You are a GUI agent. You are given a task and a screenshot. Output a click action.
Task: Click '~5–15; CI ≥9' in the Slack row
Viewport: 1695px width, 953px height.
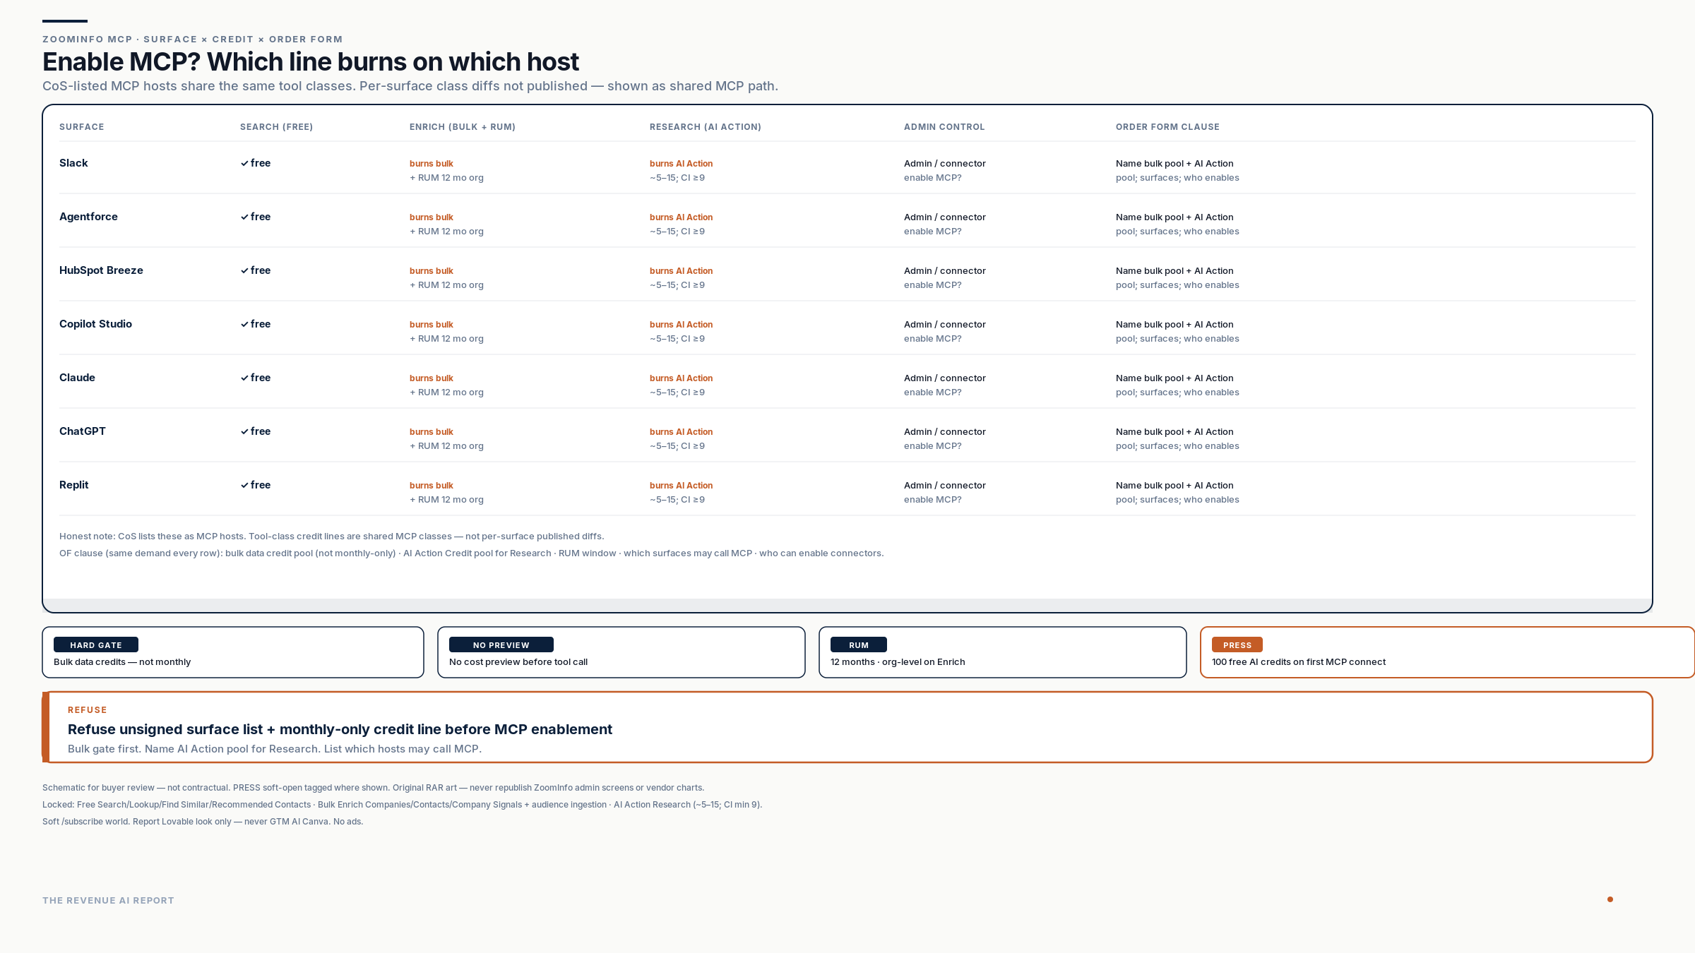[x=677, y=178]
